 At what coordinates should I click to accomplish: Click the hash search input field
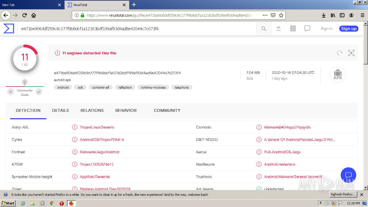[x=137, y=28]
